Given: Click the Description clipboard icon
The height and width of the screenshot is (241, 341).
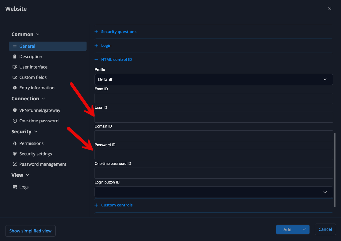Looking at the screenshot, I should (x=15, y=57).
